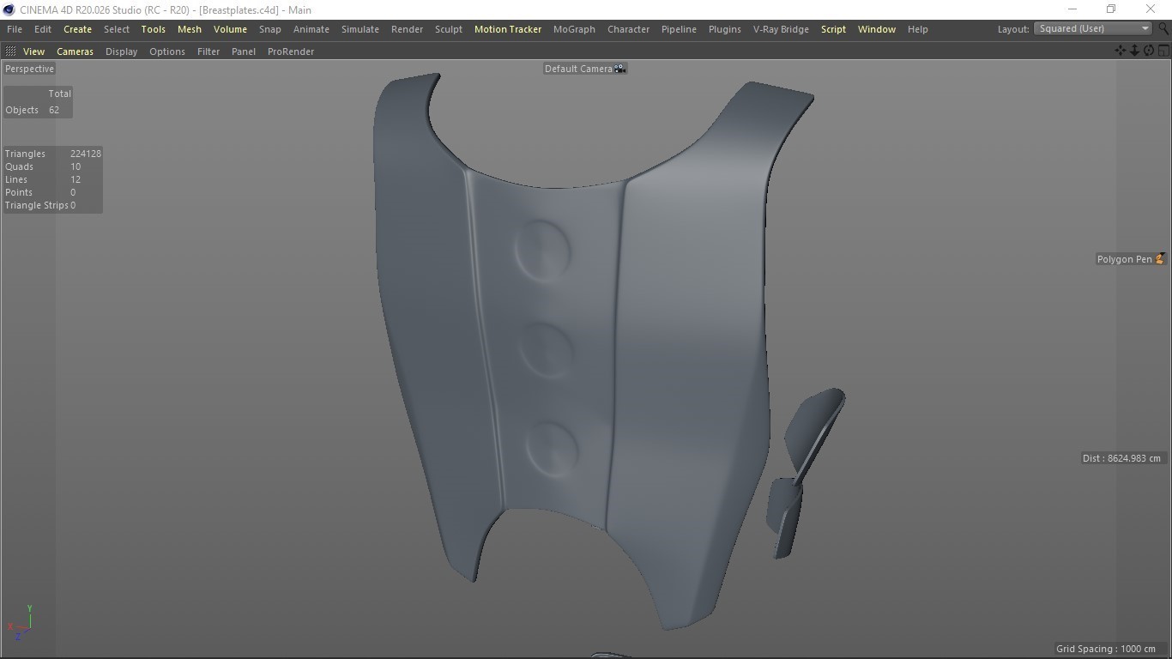Click the viewport zoom camera icon
The width and height of the screenshot is (1172, 659).
click(1134, 51)
